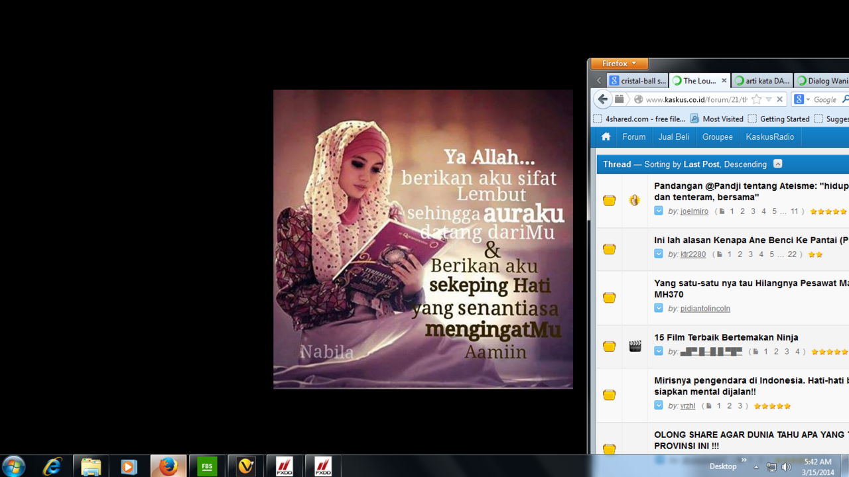Click the yellow star rating on Pantai thread

(815, 254)
